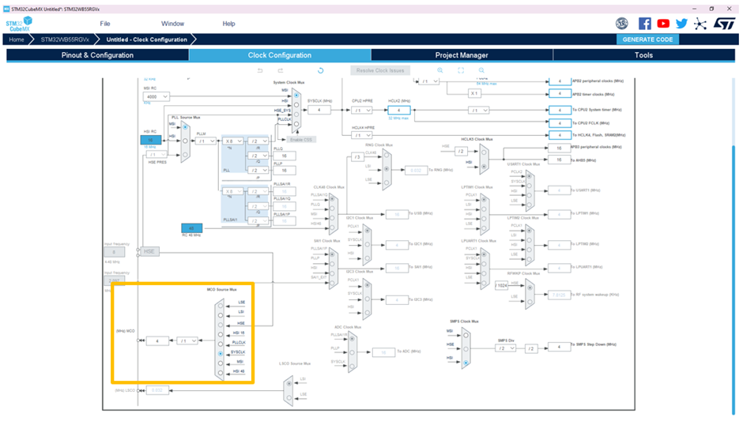Screen dimensions: 743x425
Task: Go to Home breadcrumb
Action: 17,39
